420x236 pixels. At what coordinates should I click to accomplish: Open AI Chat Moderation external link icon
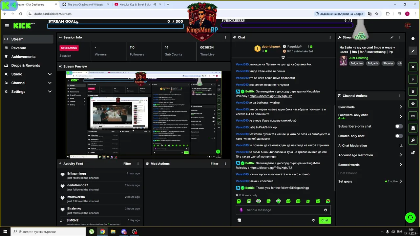coord(401,146)
